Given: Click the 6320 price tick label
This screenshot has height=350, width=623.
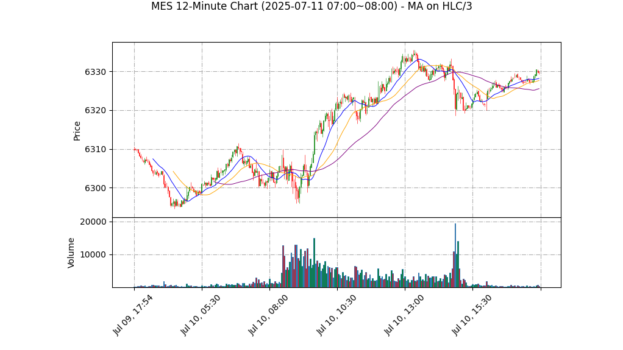Looking at the screenshot, I should click(95, 111).
